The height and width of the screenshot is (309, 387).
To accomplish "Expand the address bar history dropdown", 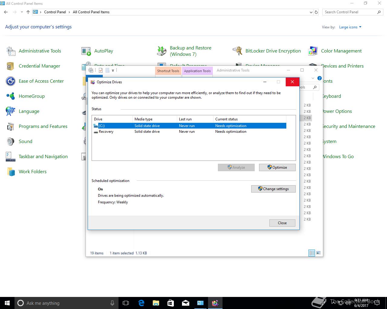I will [311, 12].
